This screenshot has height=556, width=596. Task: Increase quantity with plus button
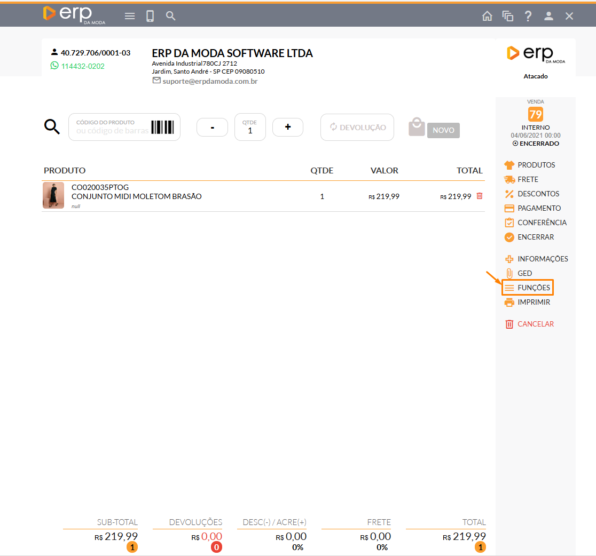[x=288, y=127]
